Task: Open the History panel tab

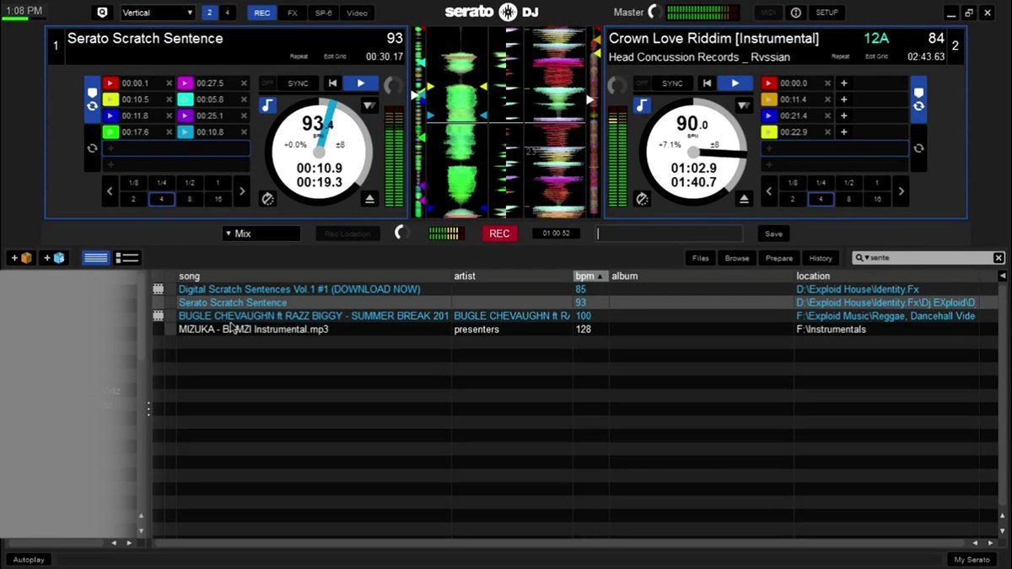Action: pos(821,258)
